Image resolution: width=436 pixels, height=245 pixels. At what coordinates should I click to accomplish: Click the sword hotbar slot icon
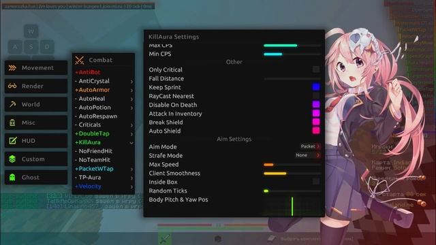click(x=165, y=239)
